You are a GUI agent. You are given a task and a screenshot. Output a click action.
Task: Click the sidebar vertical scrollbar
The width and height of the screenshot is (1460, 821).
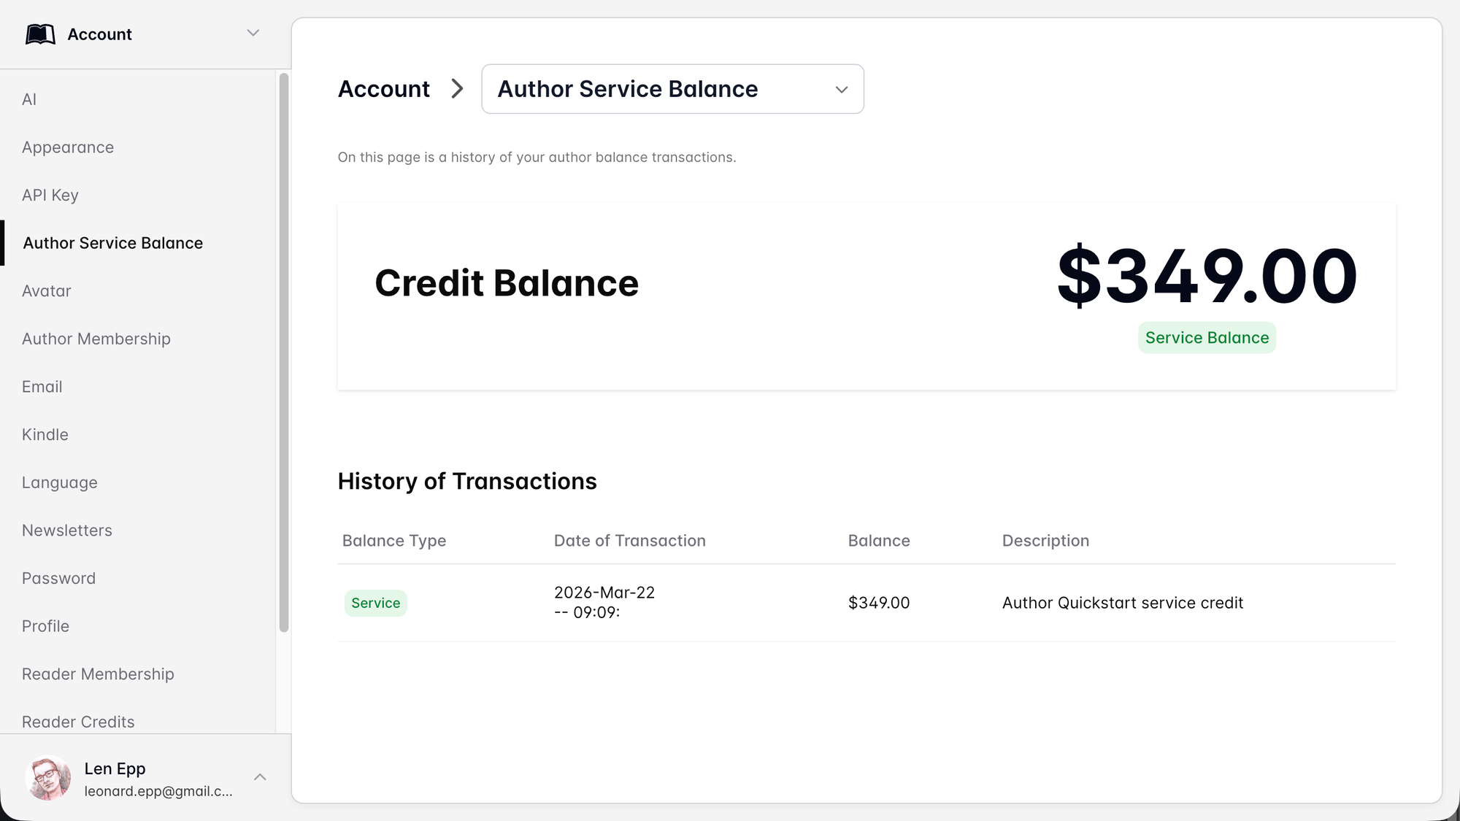(284, 352)
